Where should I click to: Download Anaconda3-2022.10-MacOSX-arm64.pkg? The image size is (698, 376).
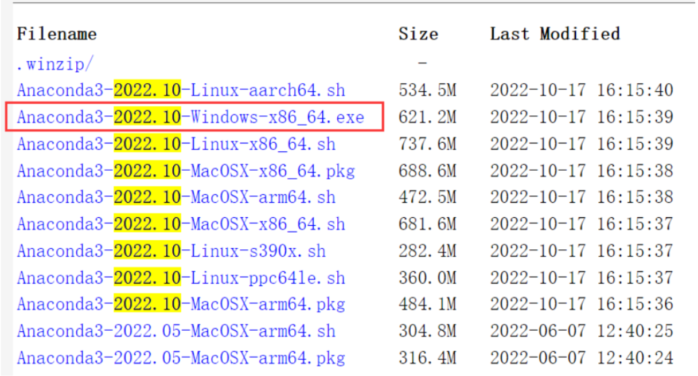[181, 304]
